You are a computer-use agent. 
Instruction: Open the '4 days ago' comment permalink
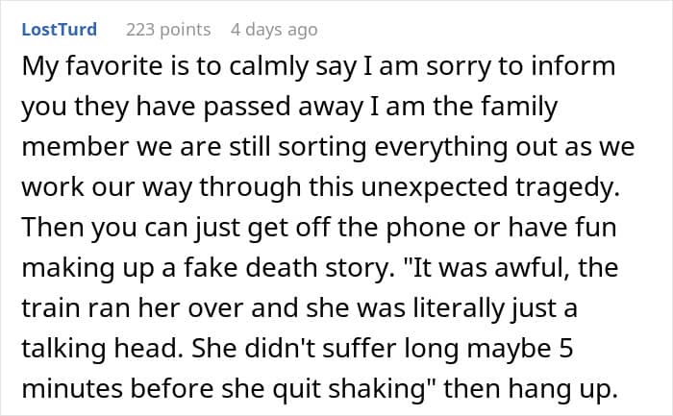pos(273,30)
